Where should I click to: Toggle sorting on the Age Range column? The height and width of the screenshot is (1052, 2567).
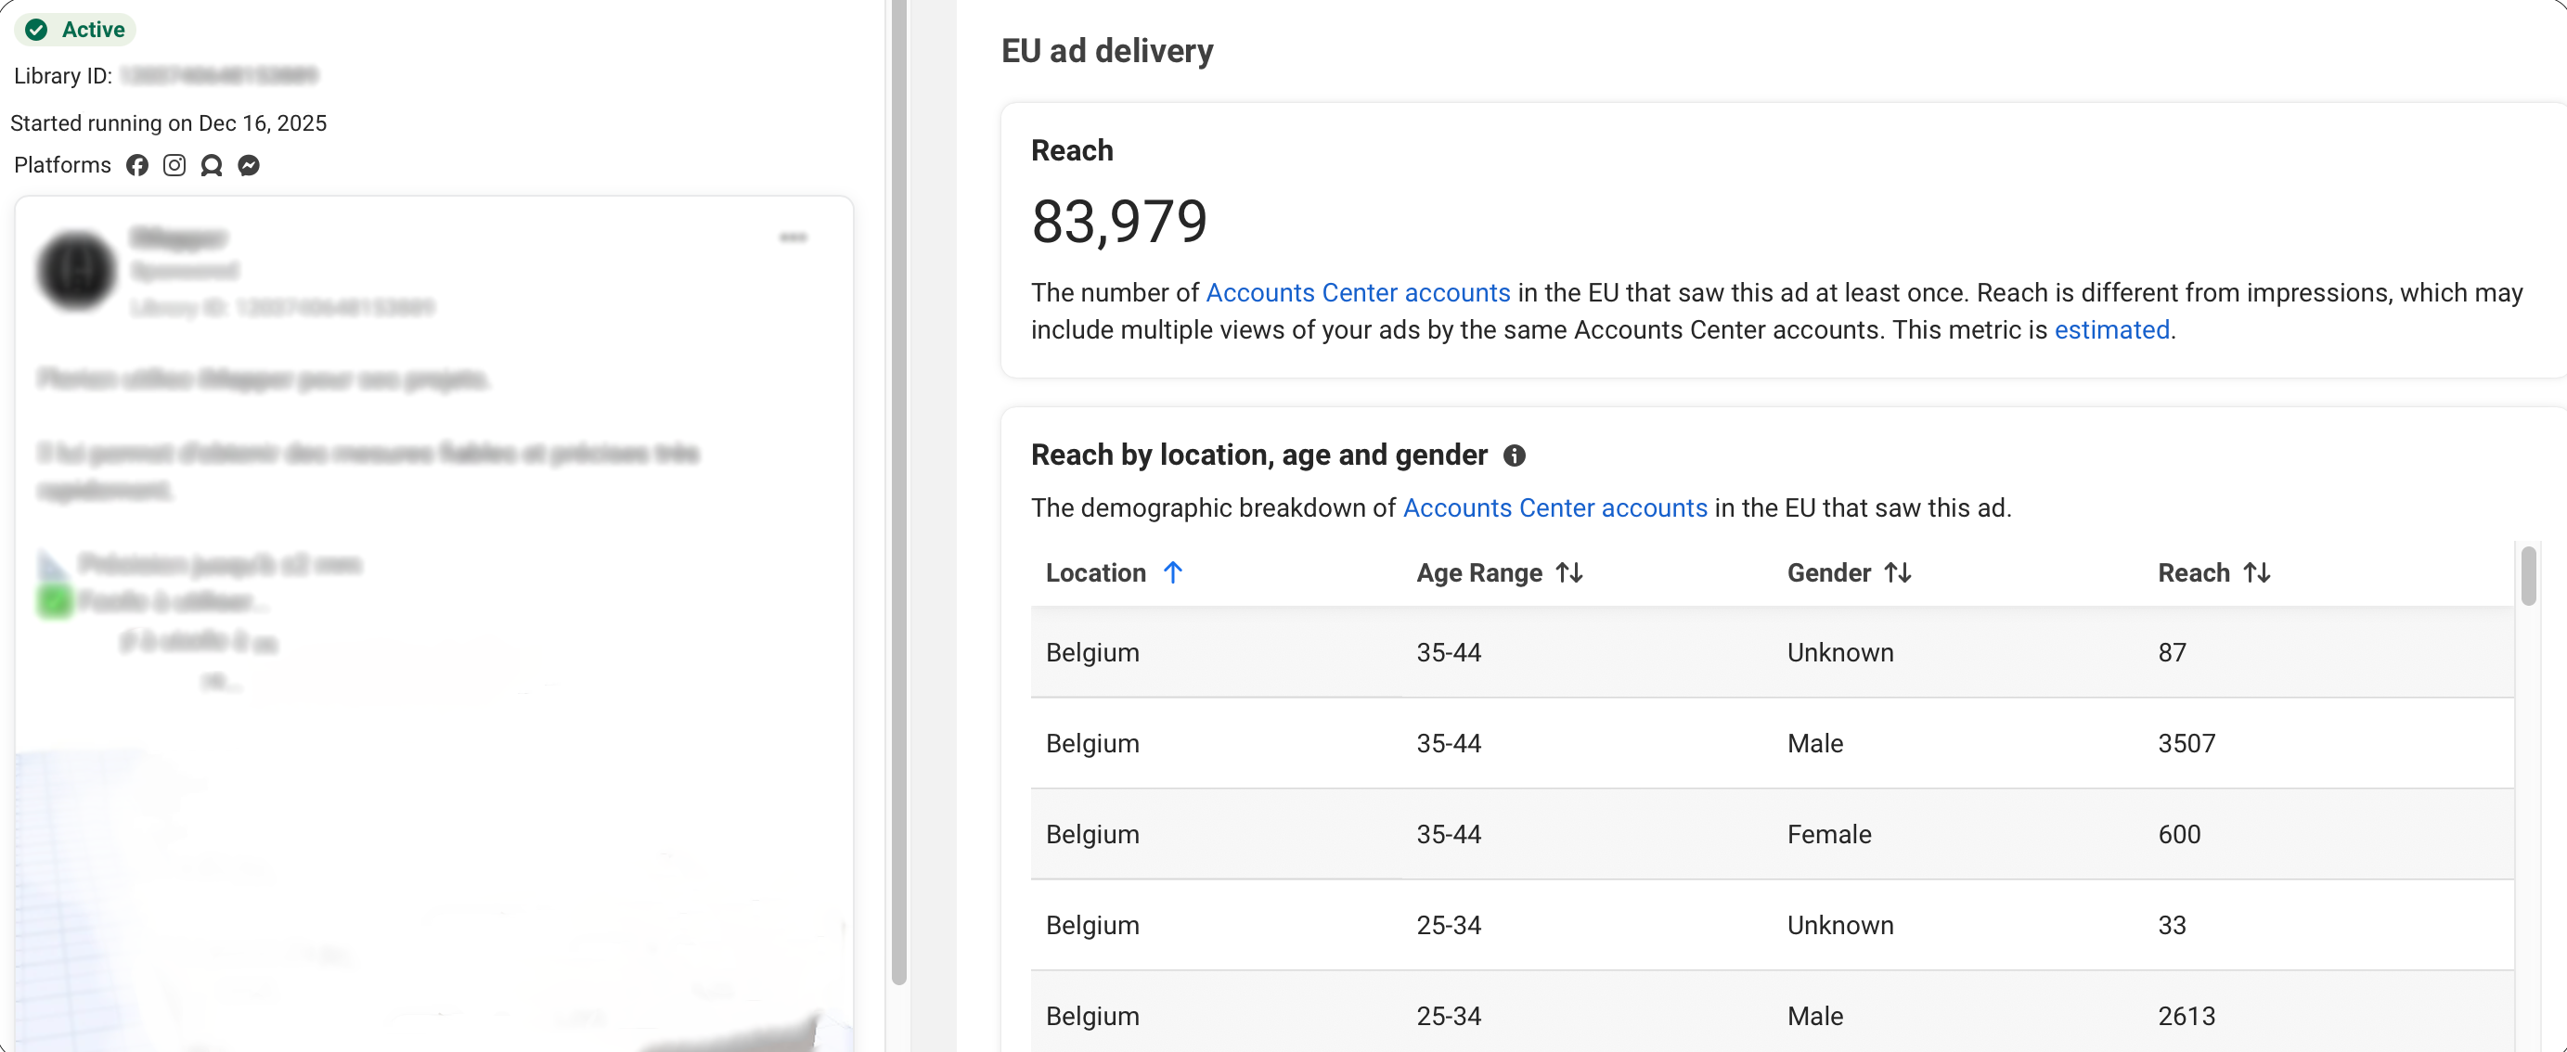tap(1568, 572)
